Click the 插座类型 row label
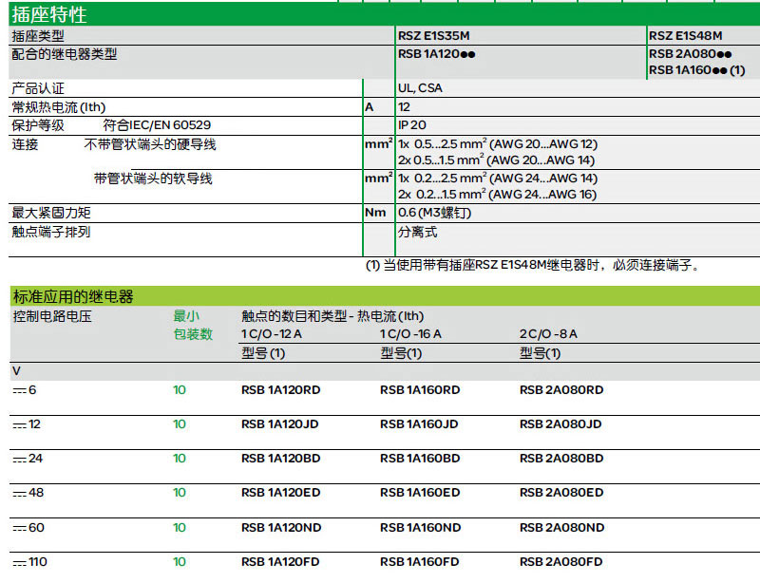The image size is (760, 583). pos(38,36)
